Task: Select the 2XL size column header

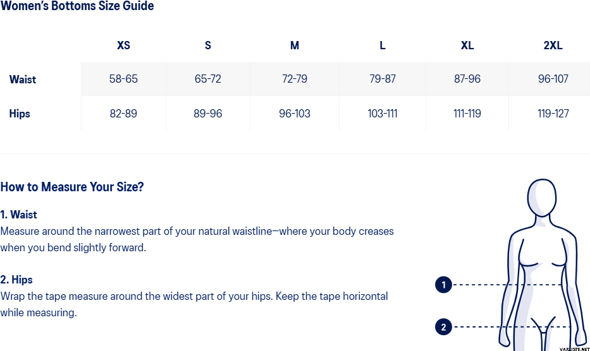Action: point(553,45)
